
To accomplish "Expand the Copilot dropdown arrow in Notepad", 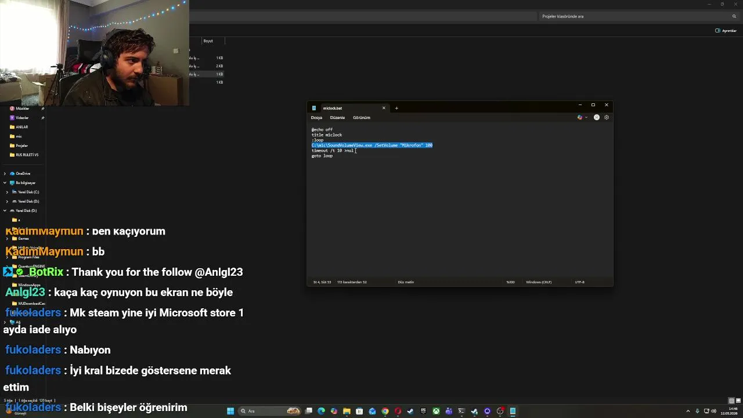I will coord(586,117).
